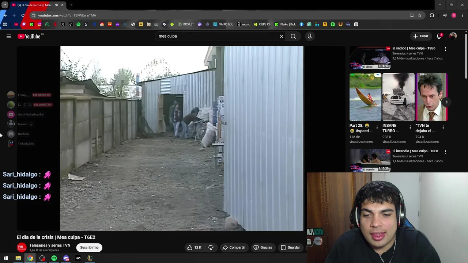Viewport: 468px width, 263px height.
Task: Open the TVN channel avatar
Action: [x=22, y=247]
